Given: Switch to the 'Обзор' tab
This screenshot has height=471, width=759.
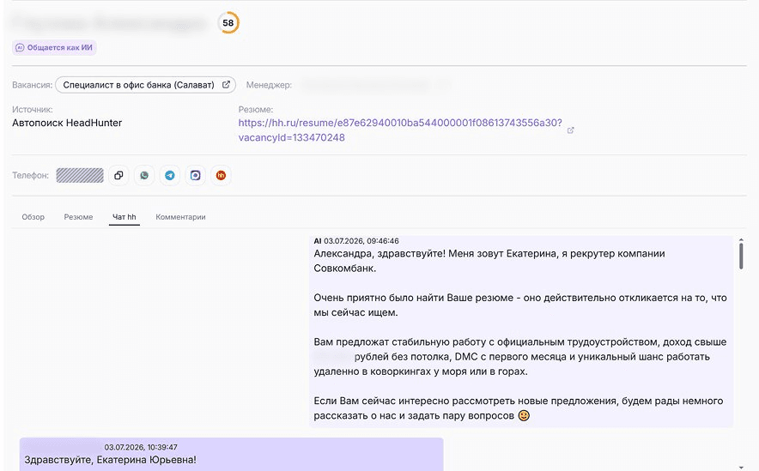Looking at the screenshot, I should [33, 217].
